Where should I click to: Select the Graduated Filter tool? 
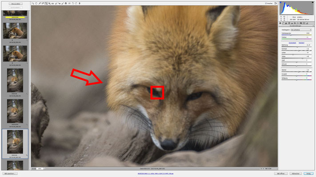pos(66,4)
